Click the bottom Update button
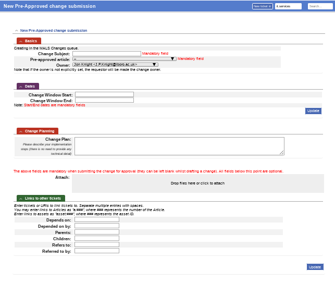The height and width of the screenshot is (283, 335). coord(315,267)
